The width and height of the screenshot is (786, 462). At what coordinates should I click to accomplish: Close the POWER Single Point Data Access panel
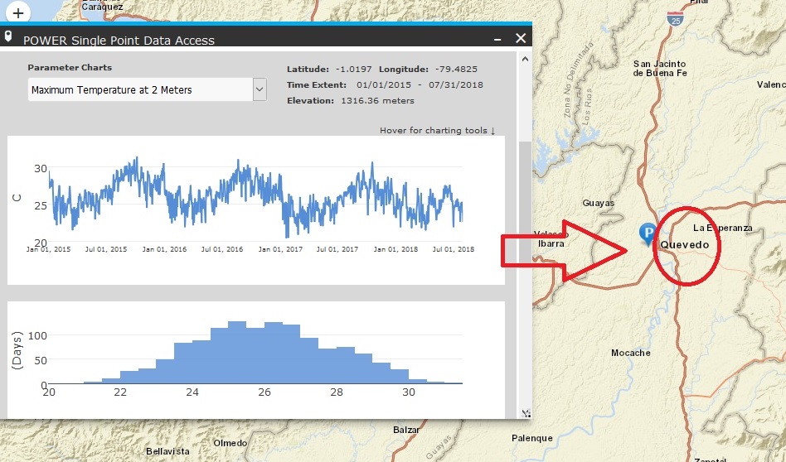(x=521, y=38)
